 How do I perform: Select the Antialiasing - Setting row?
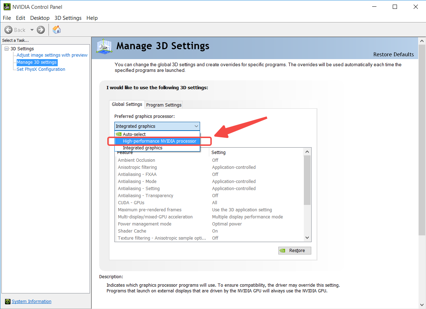click(209, 189)
